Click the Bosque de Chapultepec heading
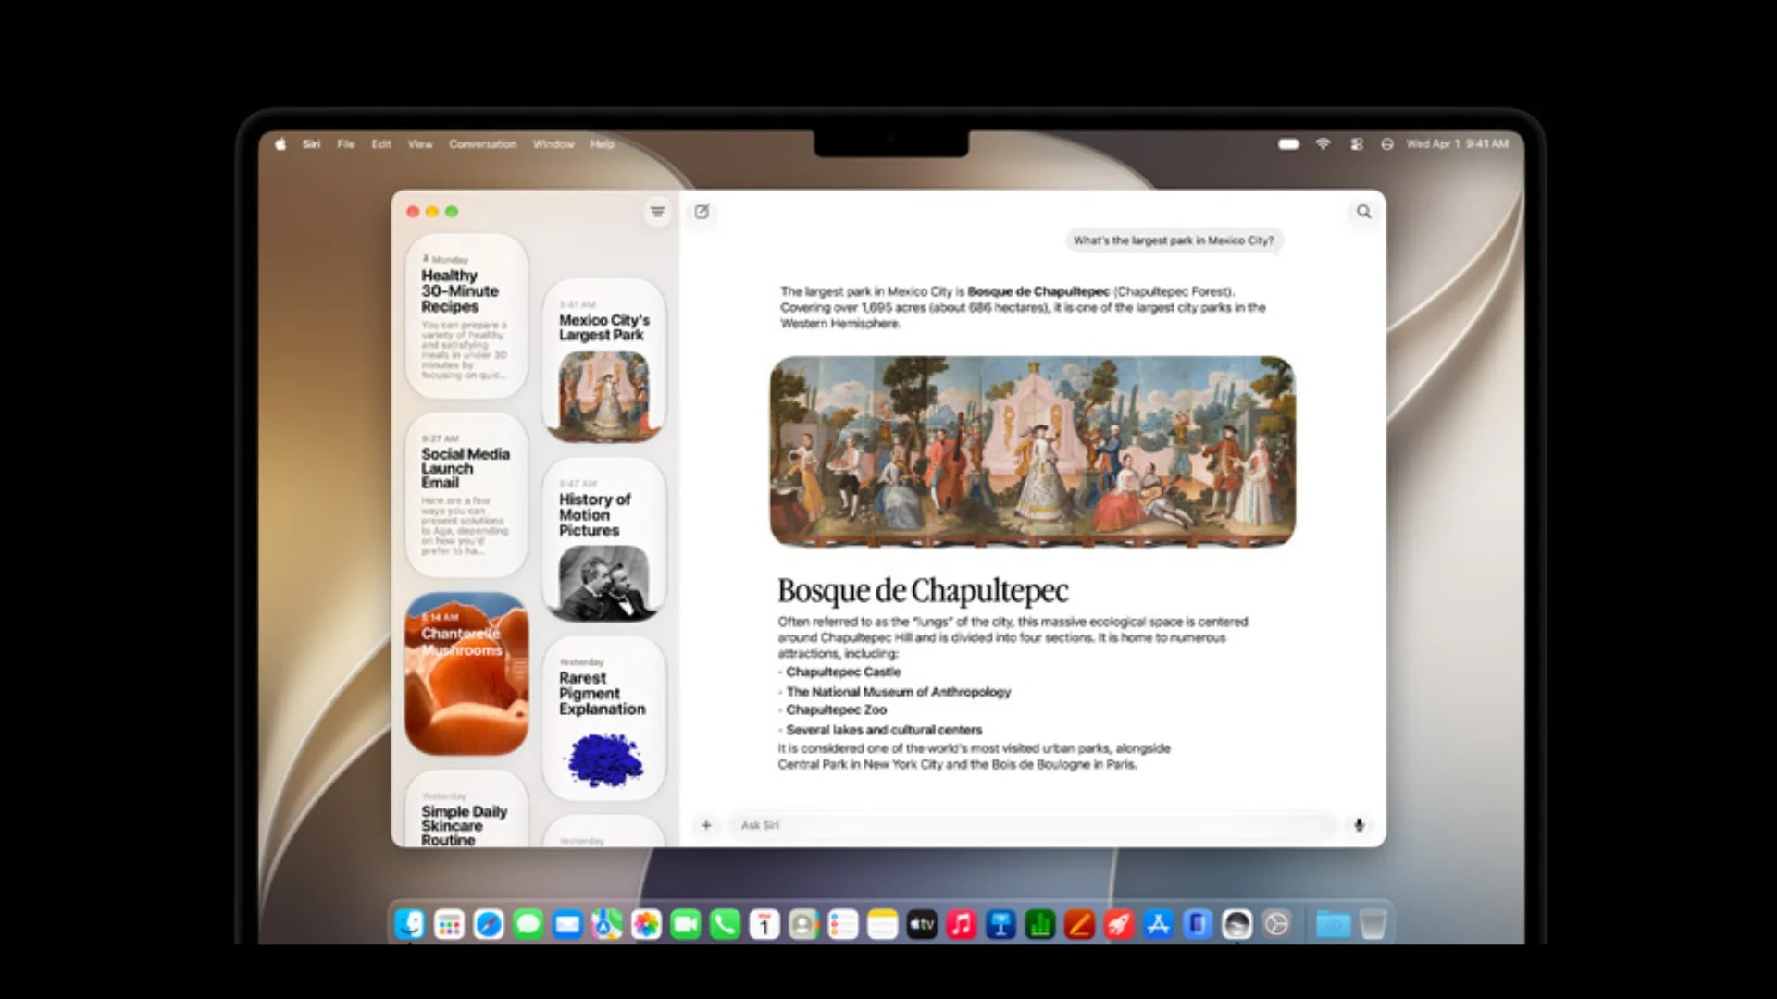The image size is (1777, 999). coord(923,590)
